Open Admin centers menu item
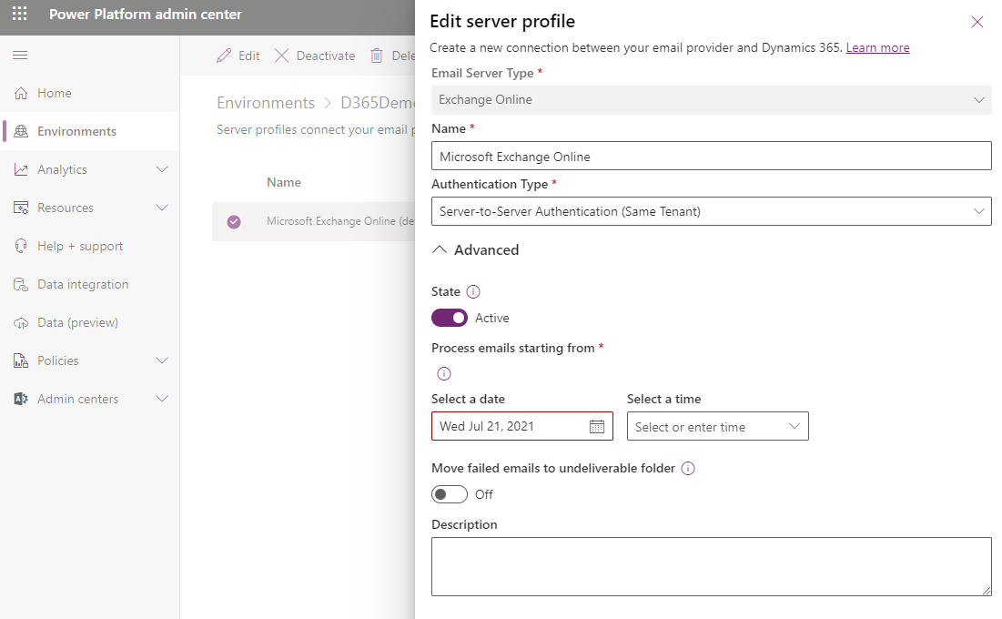1002x619 pixels. (89, 399)
